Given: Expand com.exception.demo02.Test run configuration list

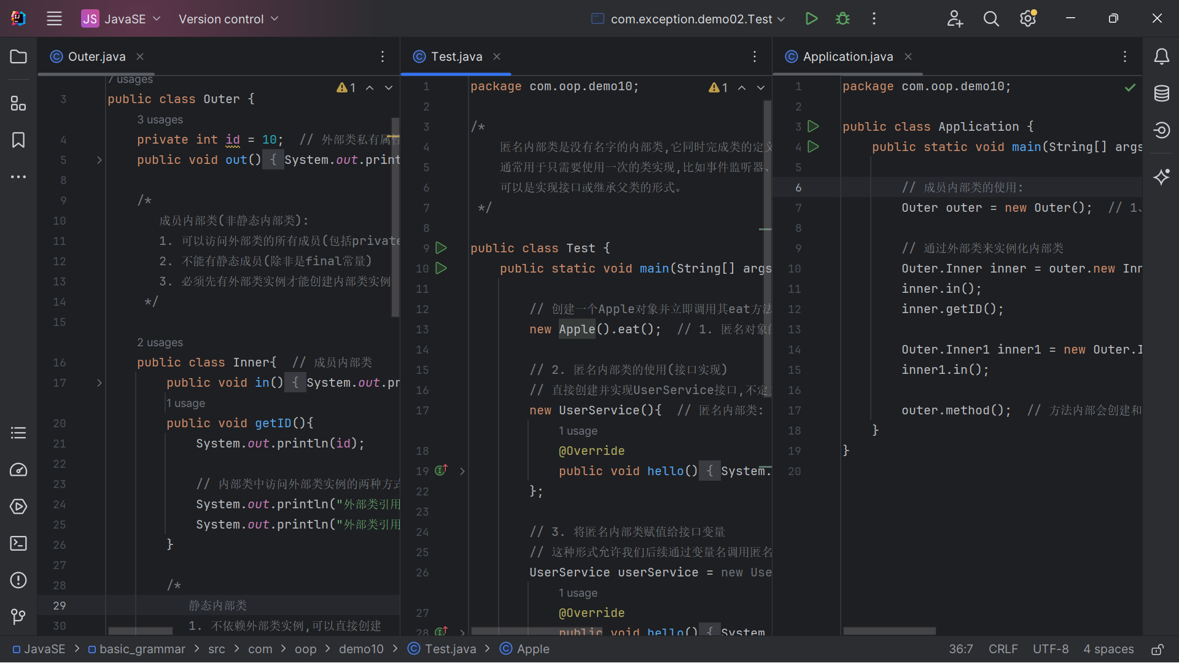Looking at the screenshot, I should coord(691,18).
